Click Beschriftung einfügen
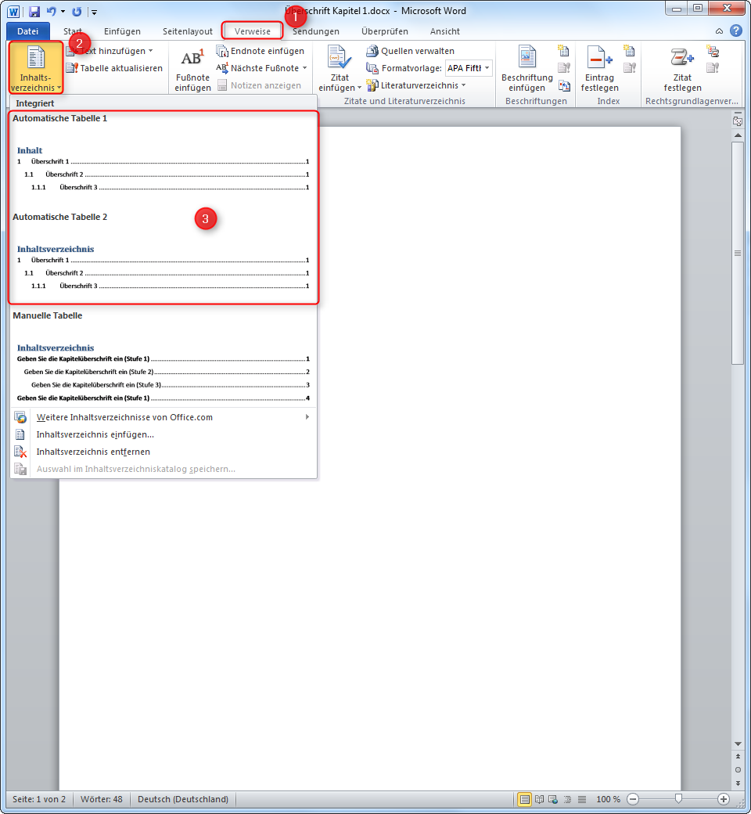 (x=526, y=67)
